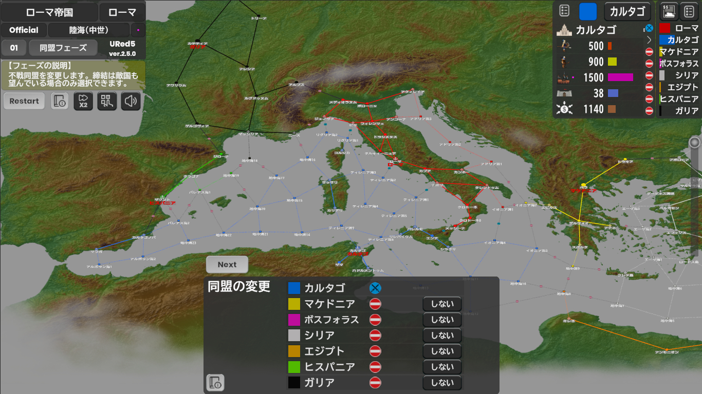Open the manual book icon beside Restart
Image resolution: width=702 pixels, height=394 pixels.
[x=60, y=101]
